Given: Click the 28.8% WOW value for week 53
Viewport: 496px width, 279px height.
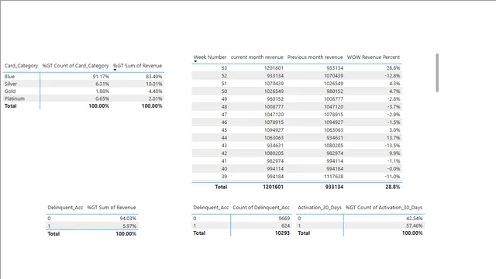Looking at the screenshot, I should coord(393,68).
